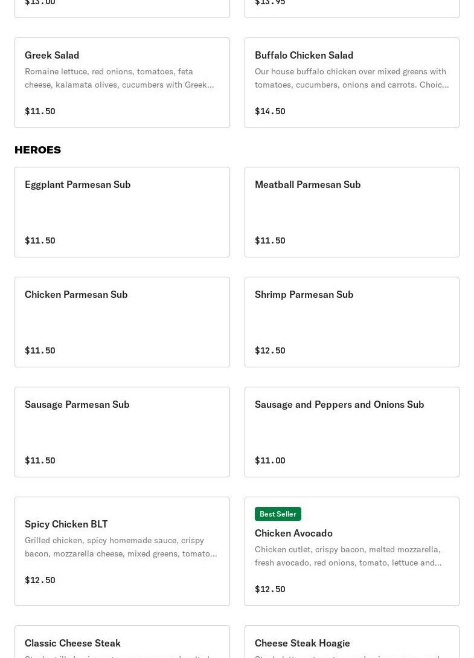474x658 pixels.
Task: Click the $14.50 price on Buffalo Chicken Salad
Action: tap(270, 111)
